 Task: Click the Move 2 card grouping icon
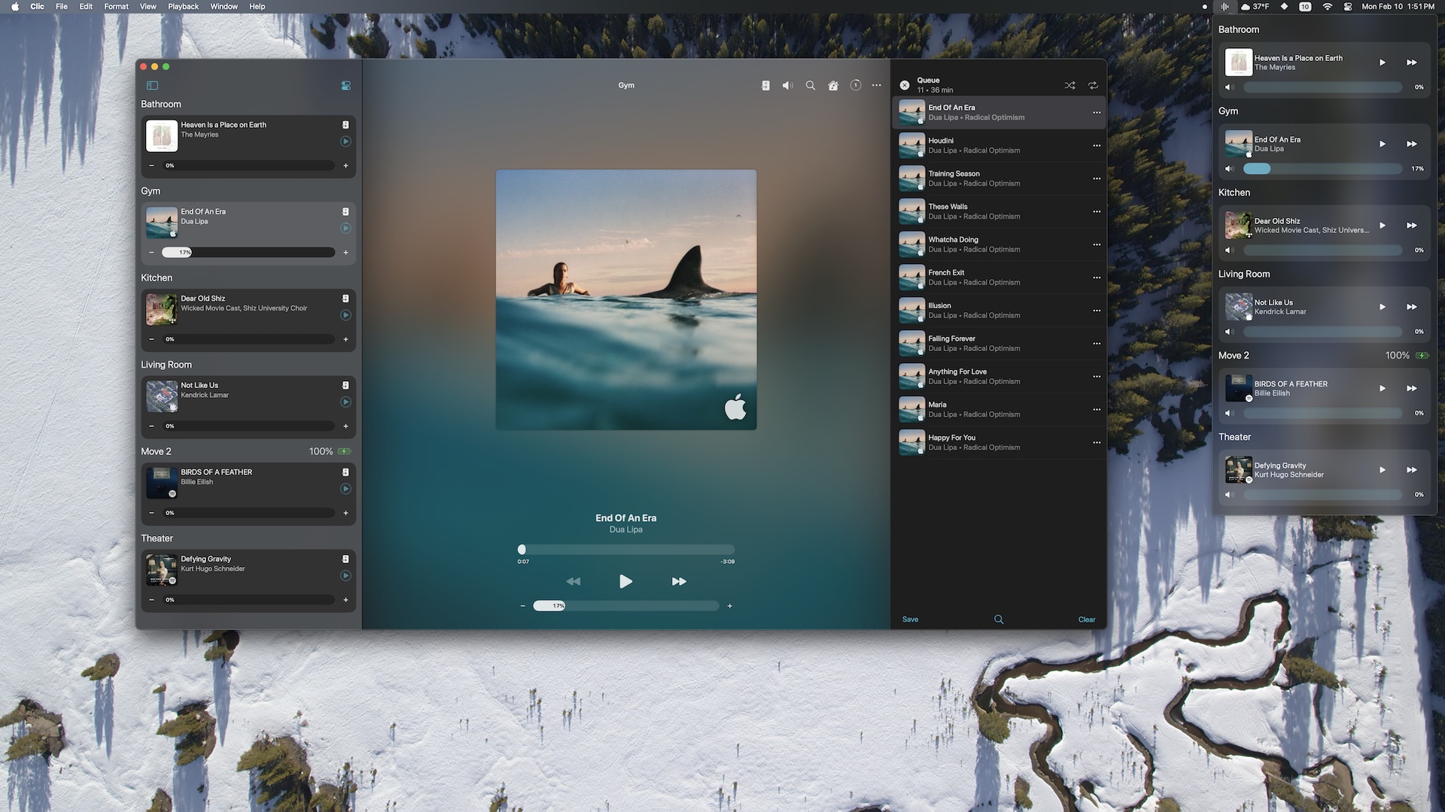click(345, 472)
